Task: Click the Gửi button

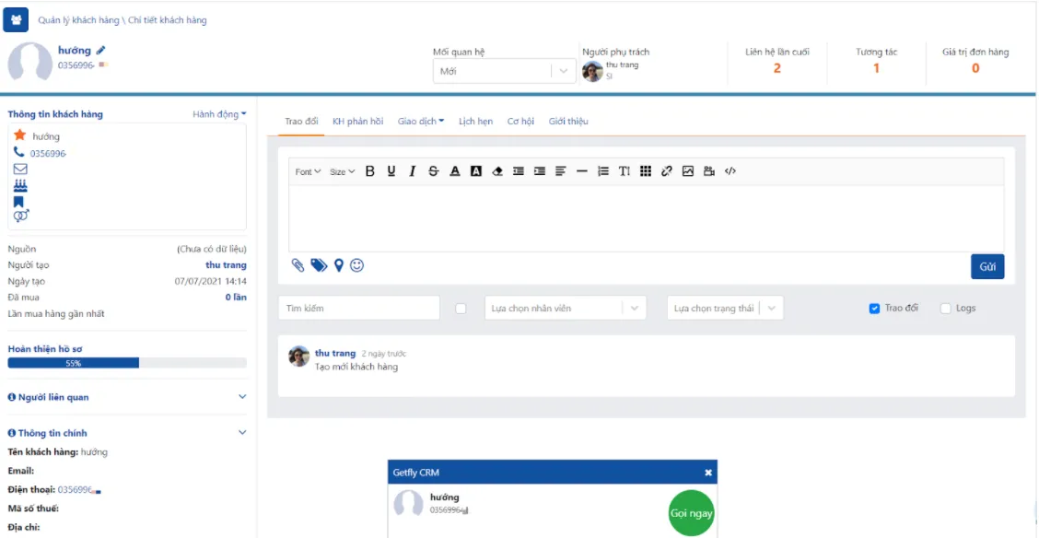Action: click(x=987, y=266)
